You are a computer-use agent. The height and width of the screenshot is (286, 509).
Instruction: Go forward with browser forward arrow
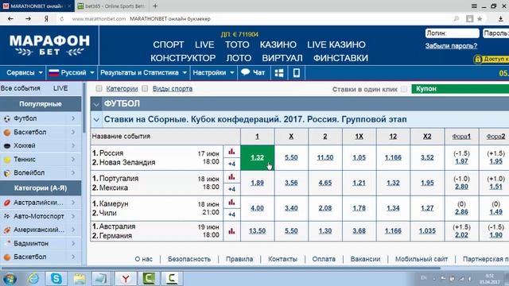coord(29,19)
